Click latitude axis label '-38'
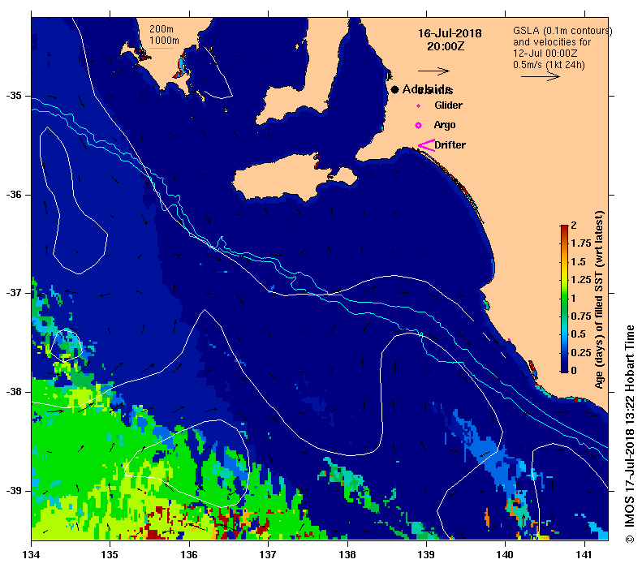Image resolution: width=642 pixels, height=568 pixels. tap(14, 392)
